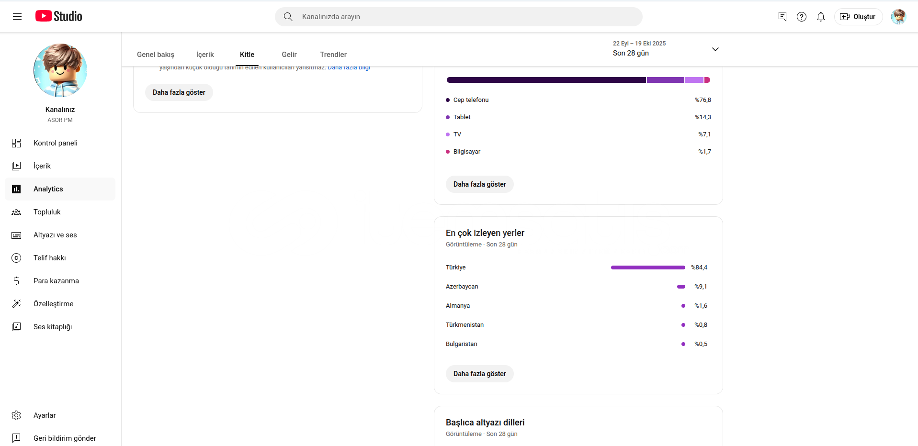Follow the Daha fazla bilgi link
The image size is (918, 446).
[x=349, y=68]
